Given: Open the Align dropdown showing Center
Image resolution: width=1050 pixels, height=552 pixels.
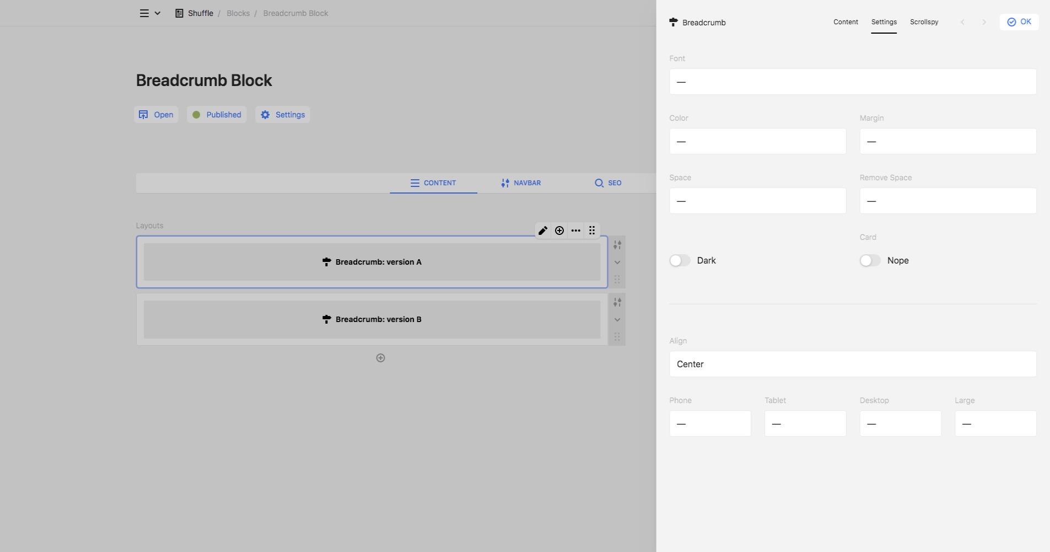Looking at the screenshot, I should click(x=852, y=364).
